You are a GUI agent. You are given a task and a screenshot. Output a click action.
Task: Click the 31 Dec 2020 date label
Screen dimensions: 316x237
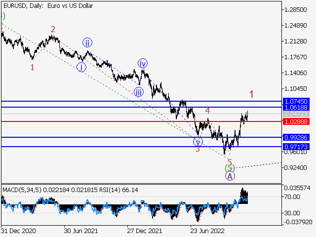click(18, 231)
